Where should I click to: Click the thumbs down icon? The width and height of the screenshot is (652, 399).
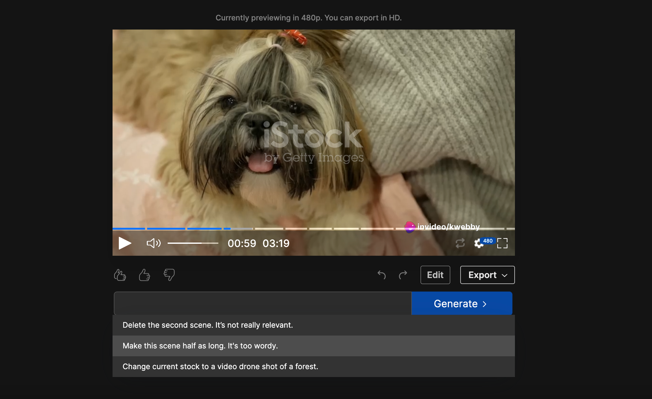(x=169, y=275)
